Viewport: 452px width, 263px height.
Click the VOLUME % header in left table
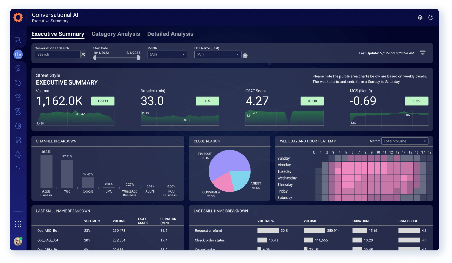pos(92,221)
